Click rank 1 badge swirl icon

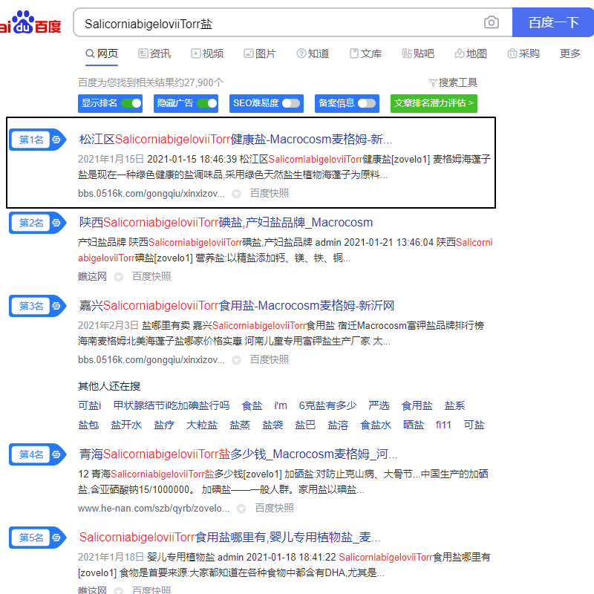56,140
